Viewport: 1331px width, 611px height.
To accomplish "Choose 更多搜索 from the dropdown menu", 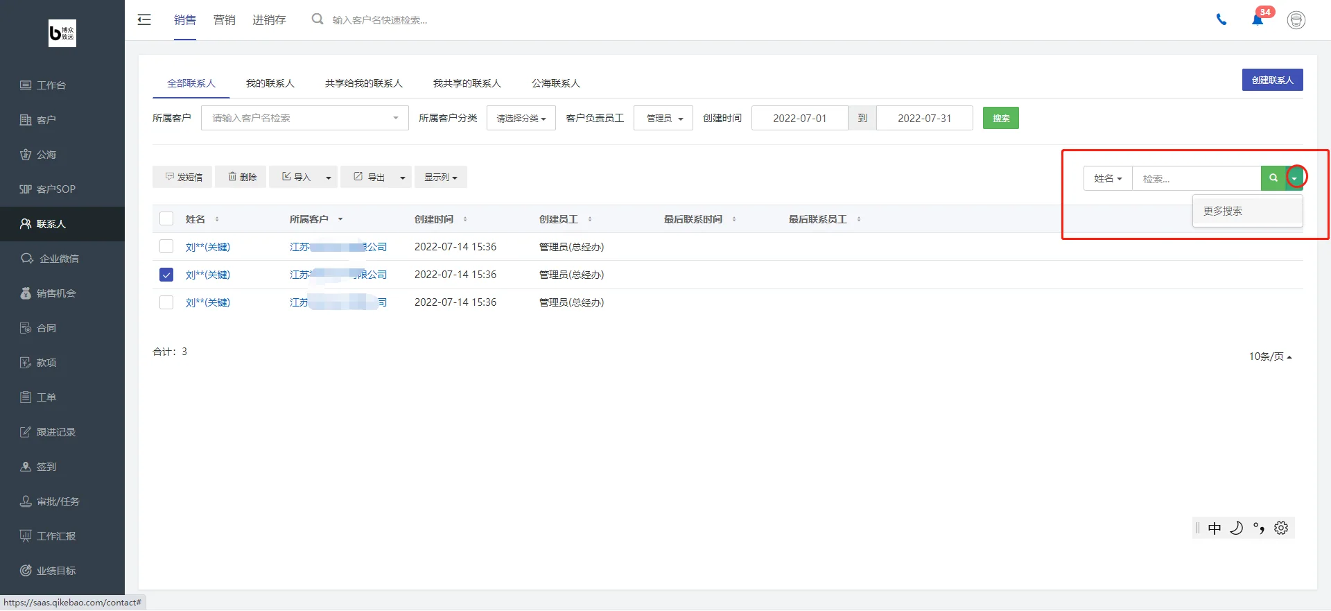I will pyautogui.click(x=1247, y=211).
